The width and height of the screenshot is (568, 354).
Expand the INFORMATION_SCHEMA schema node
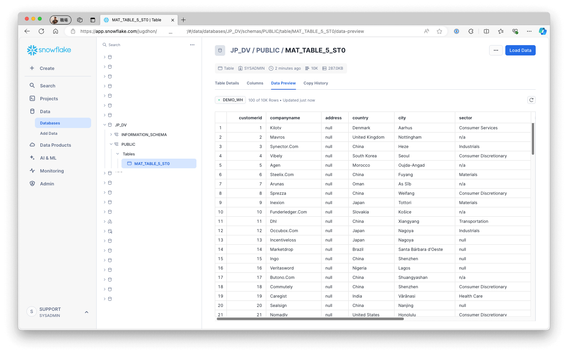(111, 134)
